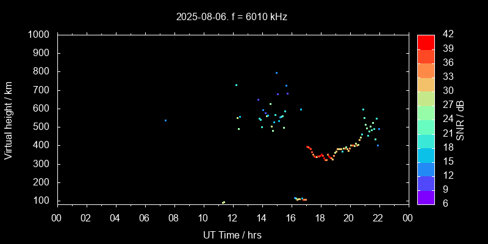Click the '22' tick label on time axis
This screenshot has width=488, height=244.
(x=379, y=218)
